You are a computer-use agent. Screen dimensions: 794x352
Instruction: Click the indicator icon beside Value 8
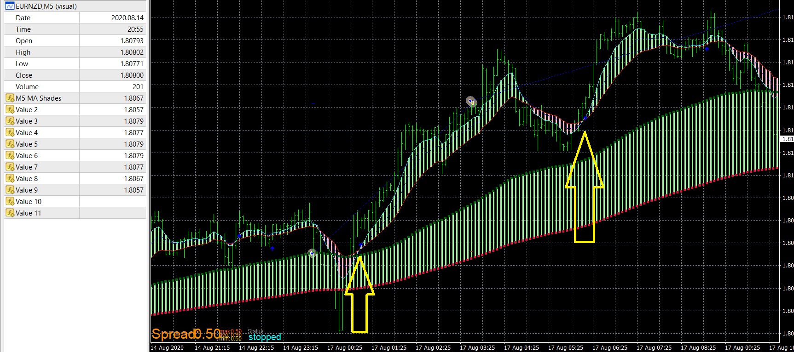10,178
